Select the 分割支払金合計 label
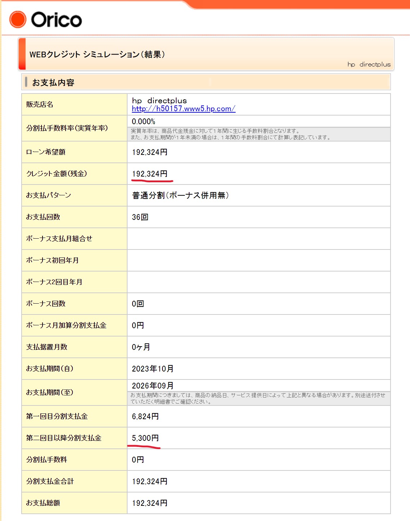410x521 pixels. pyautogui.click(x=50, y=481)
